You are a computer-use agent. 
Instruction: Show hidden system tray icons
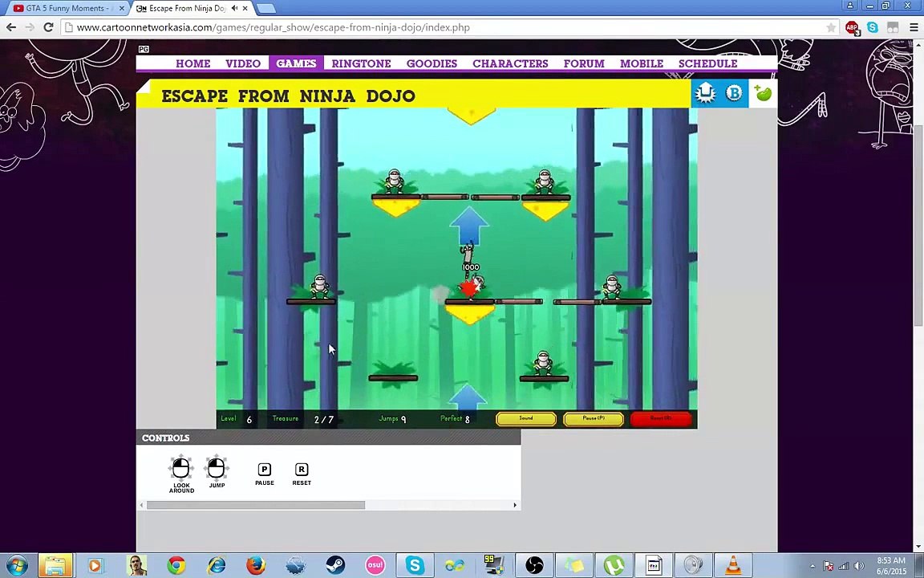coord(812,566)
